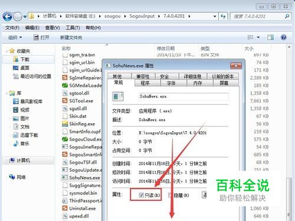The image size is (295, 221).
Task: Select 音乐 library
Action: point(25,144)
